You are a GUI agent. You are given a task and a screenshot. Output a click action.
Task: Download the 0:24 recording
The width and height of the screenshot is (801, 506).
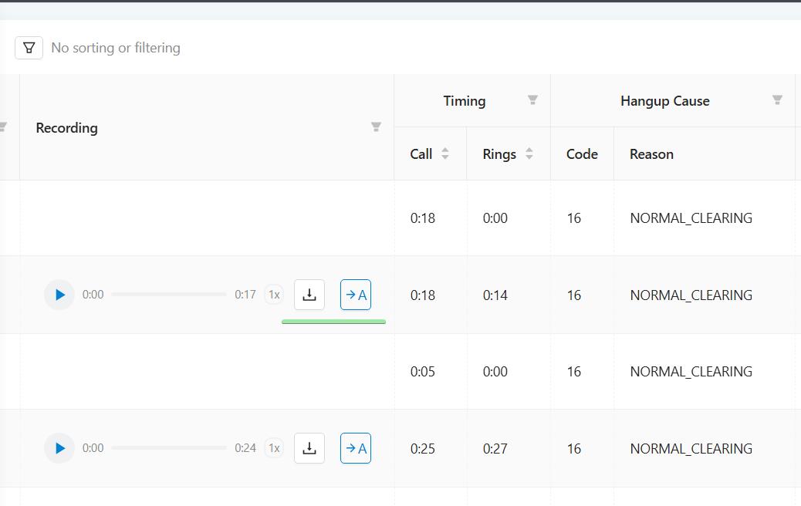click(x=309, y=448)
